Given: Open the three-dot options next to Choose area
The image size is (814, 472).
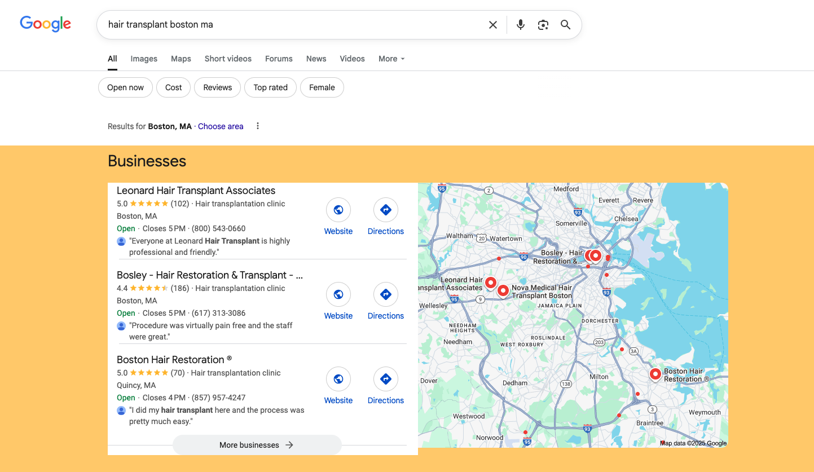Looking at the screenshot, I should point(258,126).
